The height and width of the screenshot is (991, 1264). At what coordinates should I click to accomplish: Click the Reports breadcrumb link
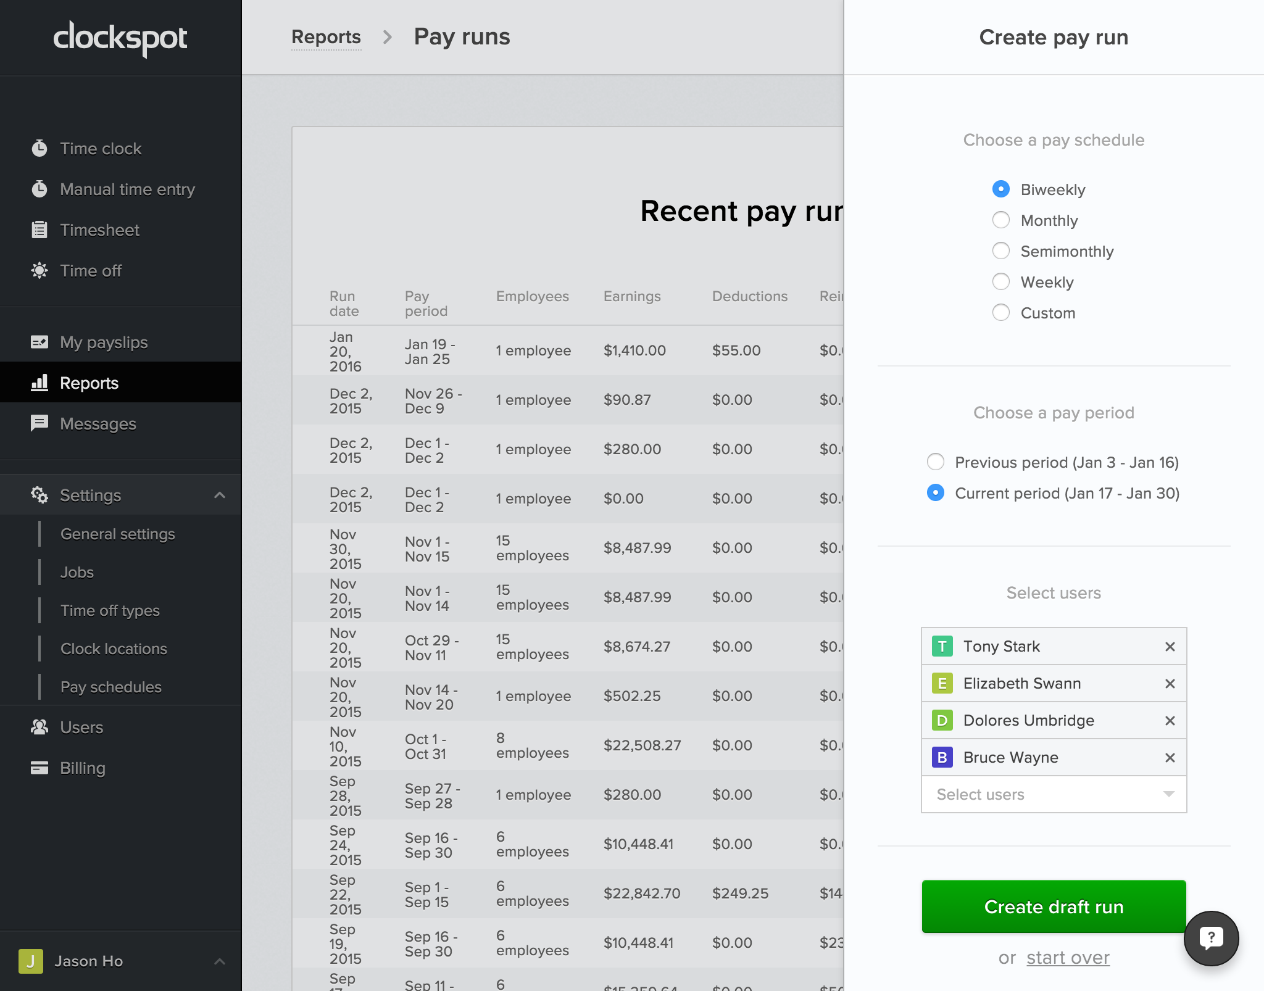pos(326,37)
